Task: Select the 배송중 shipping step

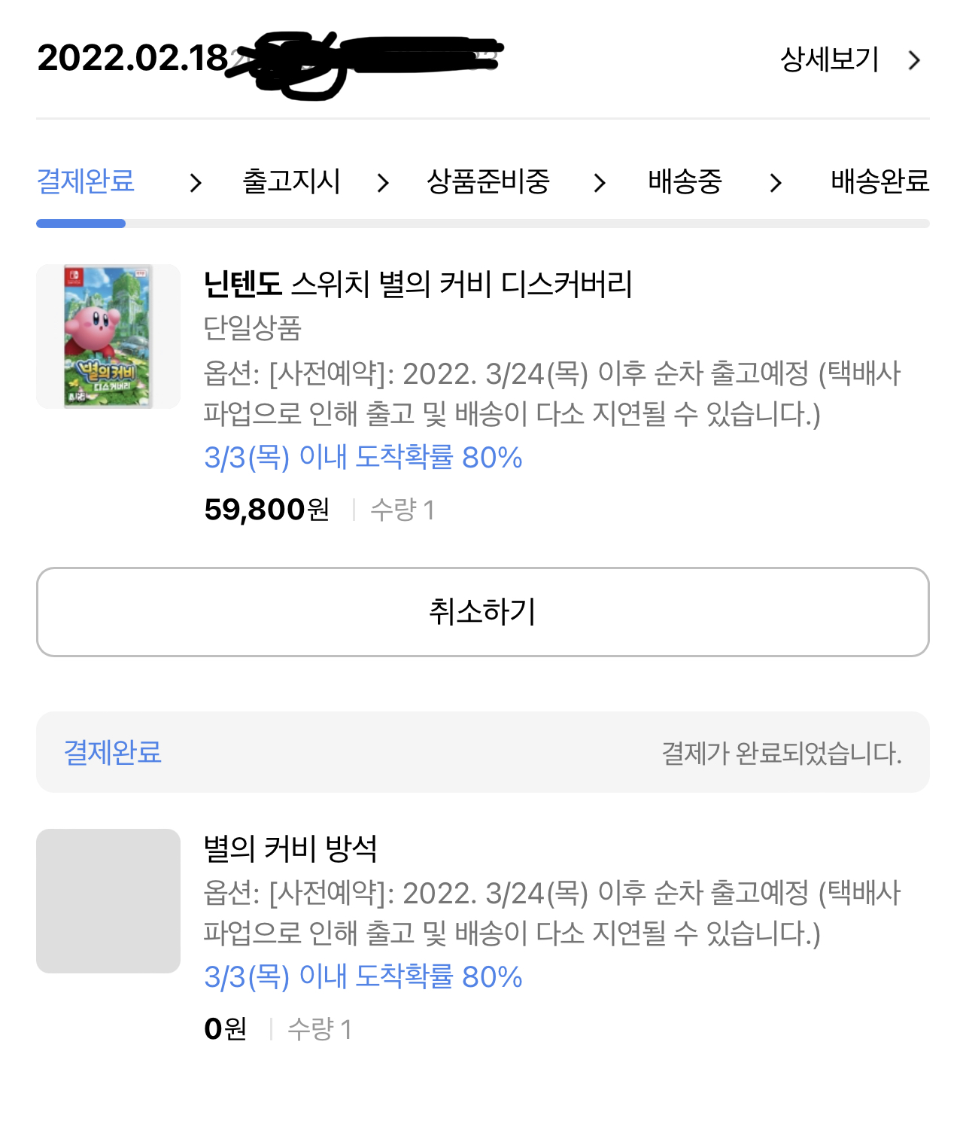Action: (x=685, y=181)
